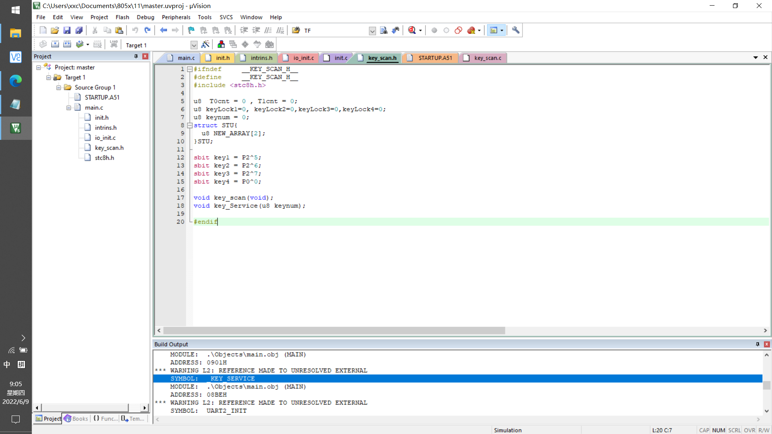The height and width of the screenshot is (434, 772).
Task: Open the Debug menu
Action: coord(145,17)
